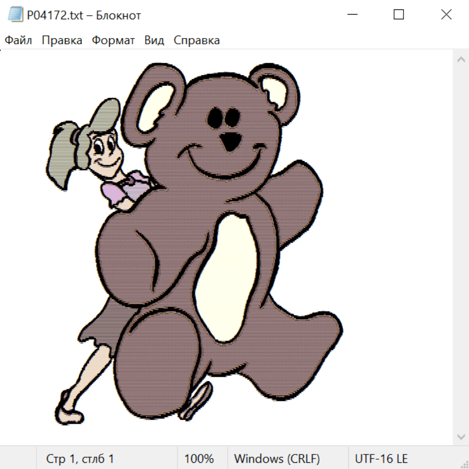Click the resize grip in the status bar corner

pos(464,464)
